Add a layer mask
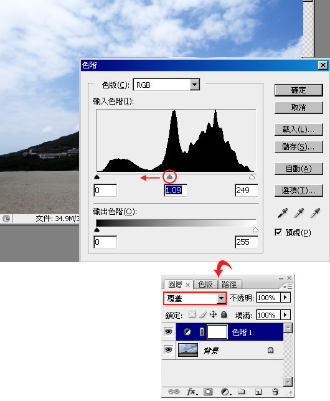This screenshot has width=330, height=401. tap(208, 392)
